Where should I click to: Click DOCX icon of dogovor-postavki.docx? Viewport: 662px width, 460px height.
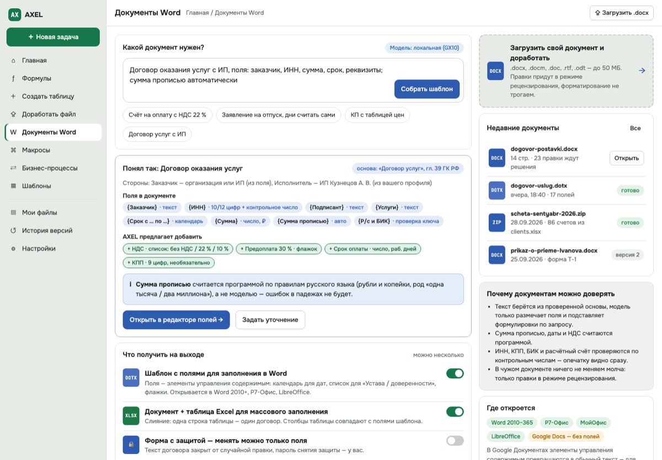[x=497, y=158]
